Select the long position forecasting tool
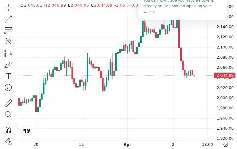The image size is (237, 149). point(8,53)
